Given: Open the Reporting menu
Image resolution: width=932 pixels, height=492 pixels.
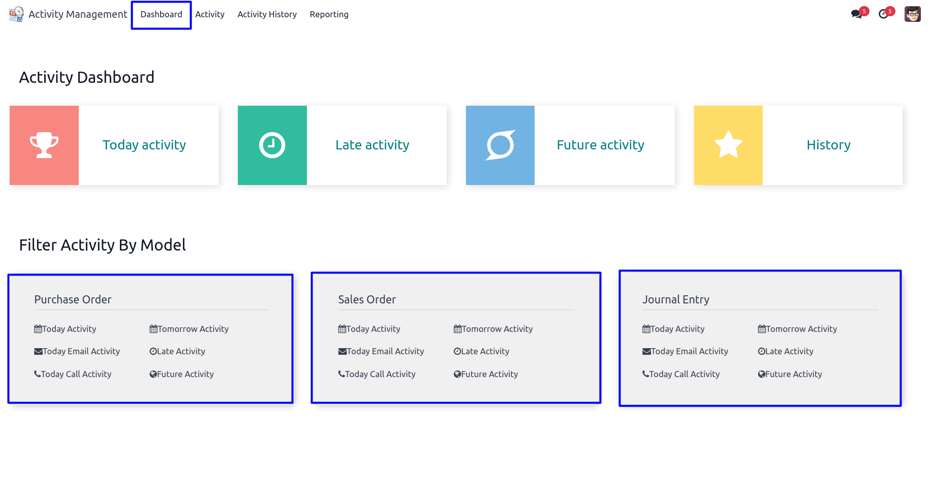Looking at the screenshot, I should (329, 14).
